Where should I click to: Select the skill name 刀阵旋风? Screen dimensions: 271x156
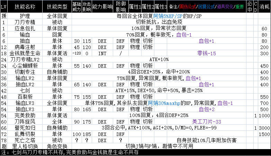25,121
